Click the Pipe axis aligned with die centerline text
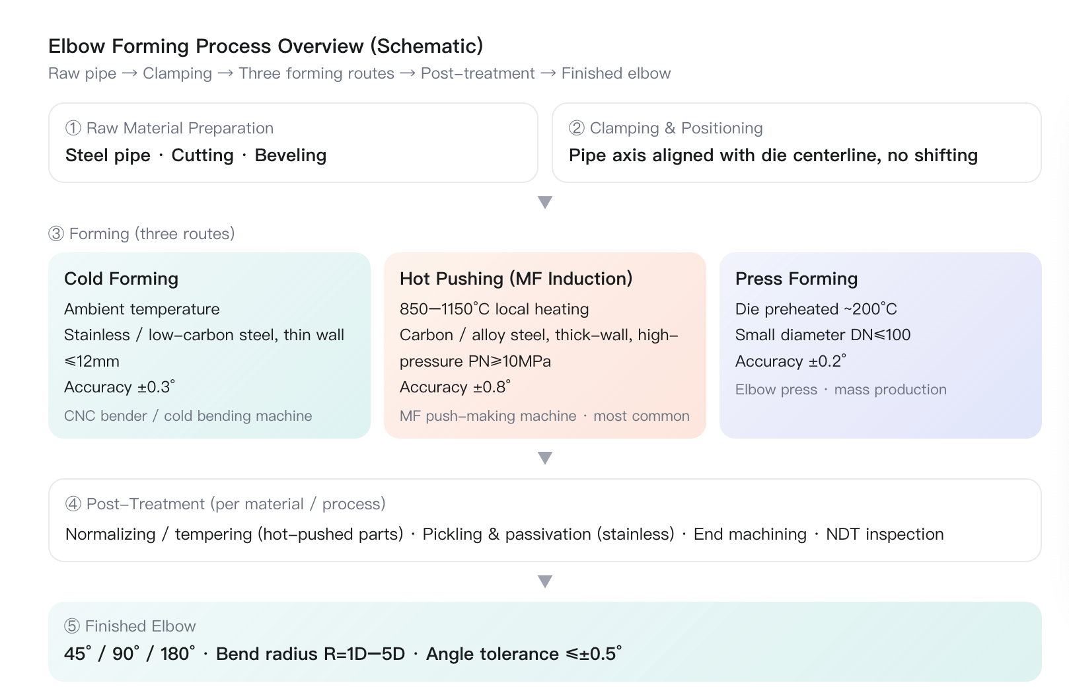Image resolution: width=1069 pixels, height=687 pixels. [773, 155]
